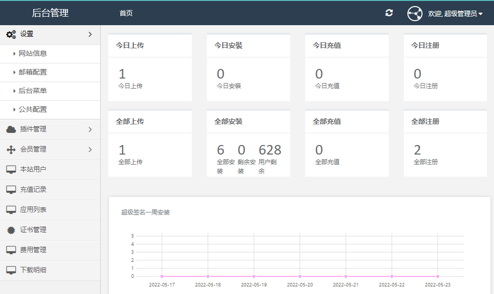
Task: Select the 网站信息 submenu item
Action: 33,53
